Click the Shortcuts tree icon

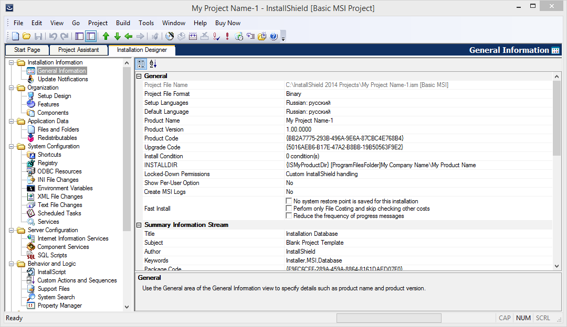(x=31, y=155)
